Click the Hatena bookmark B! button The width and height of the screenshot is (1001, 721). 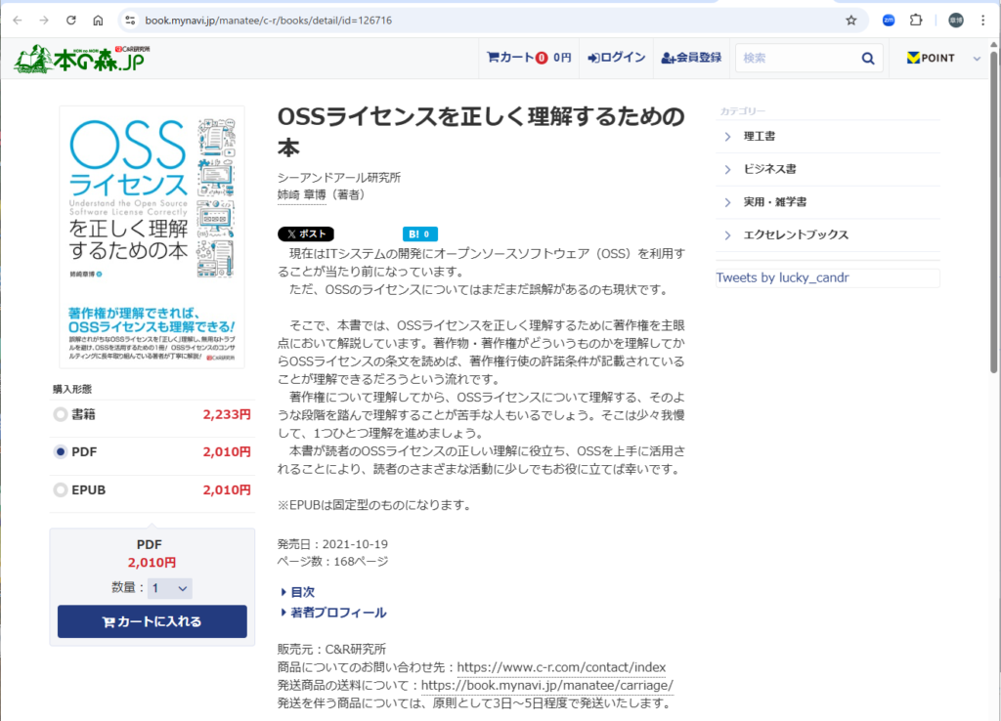419,234
